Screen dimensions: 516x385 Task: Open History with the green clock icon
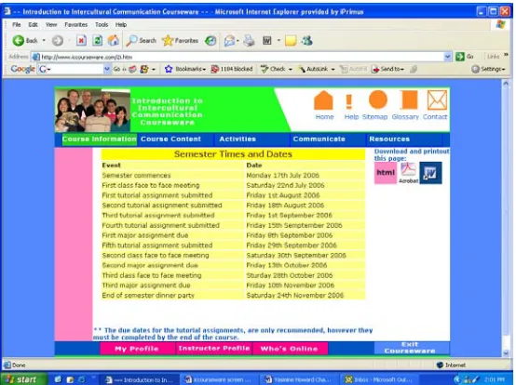pos(210,41)
